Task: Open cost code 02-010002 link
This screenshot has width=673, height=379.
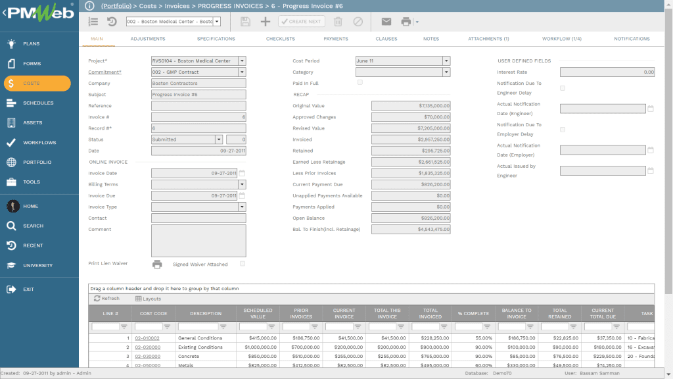Action: coord(147,338)
